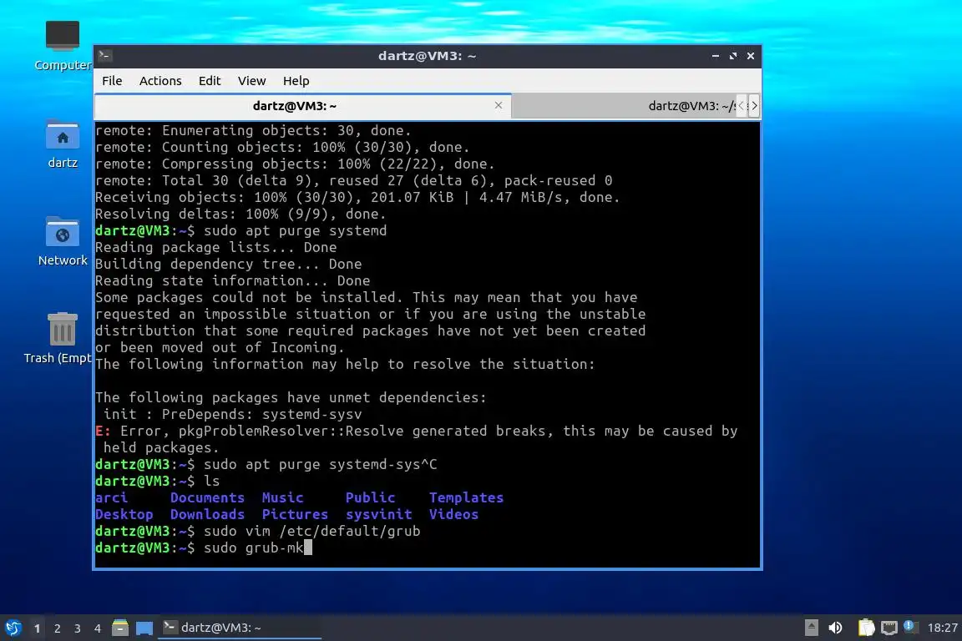The width and height of the screenshot is (962, 641).
Task: Open the clipboard manager tray icon
Action: click(866, 628)
